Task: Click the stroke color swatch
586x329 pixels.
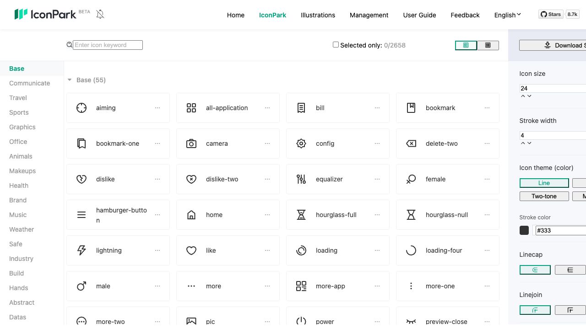Action: (x=524, y=230)
